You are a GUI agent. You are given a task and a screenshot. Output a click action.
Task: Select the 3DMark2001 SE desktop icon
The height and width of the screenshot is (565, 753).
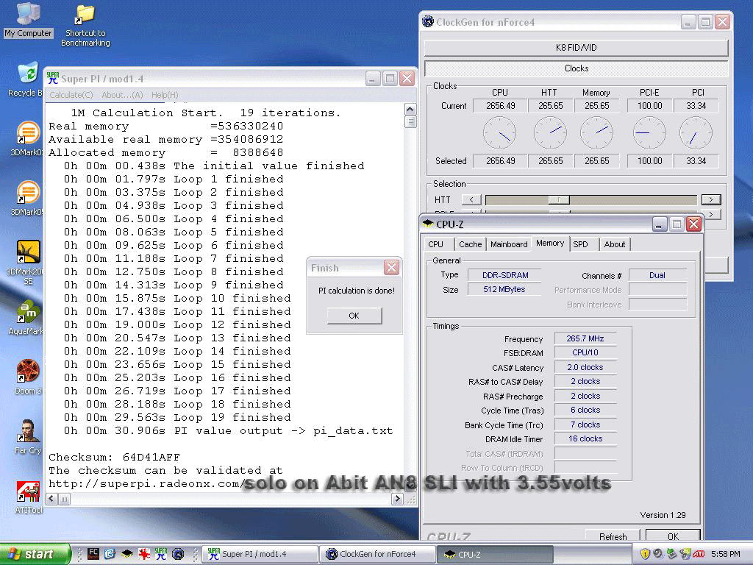pos(28,252)
